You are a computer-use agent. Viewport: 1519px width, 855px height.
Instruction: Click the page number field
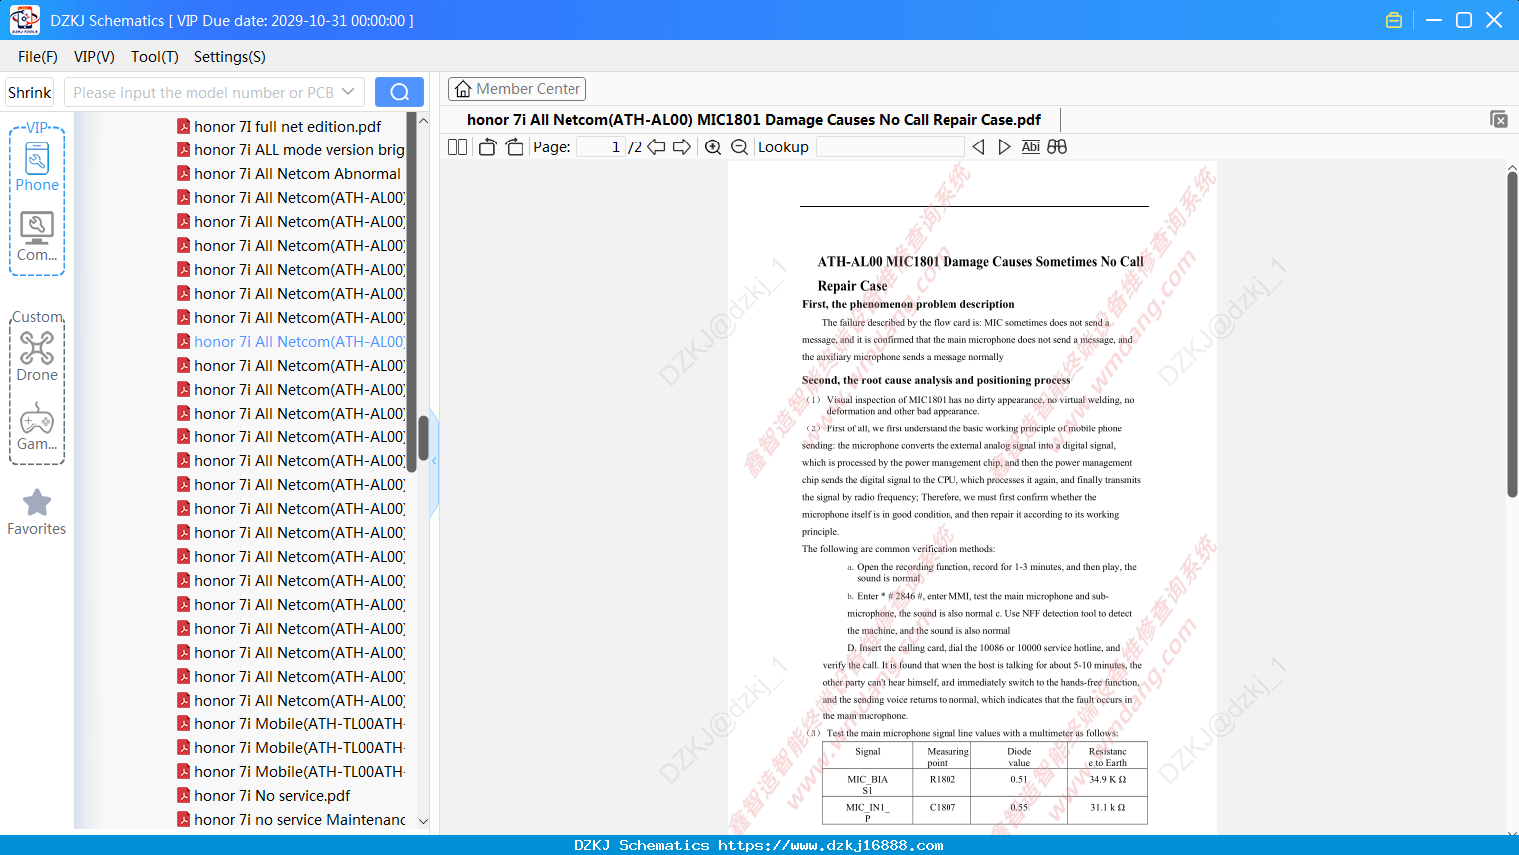[x=601, y=147]
